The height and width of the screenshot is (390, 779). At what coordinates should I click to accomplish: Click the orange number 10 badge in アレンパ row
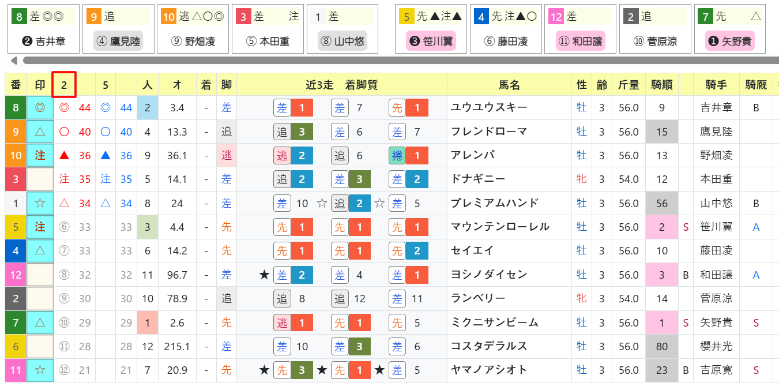coord(16,155)
